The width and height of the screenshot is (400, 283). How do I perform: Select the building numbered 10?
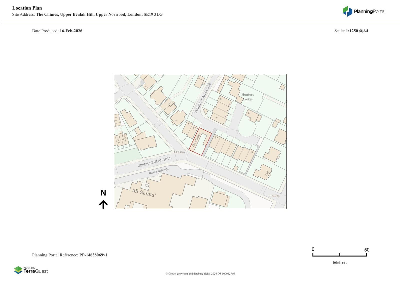[149, 82]
